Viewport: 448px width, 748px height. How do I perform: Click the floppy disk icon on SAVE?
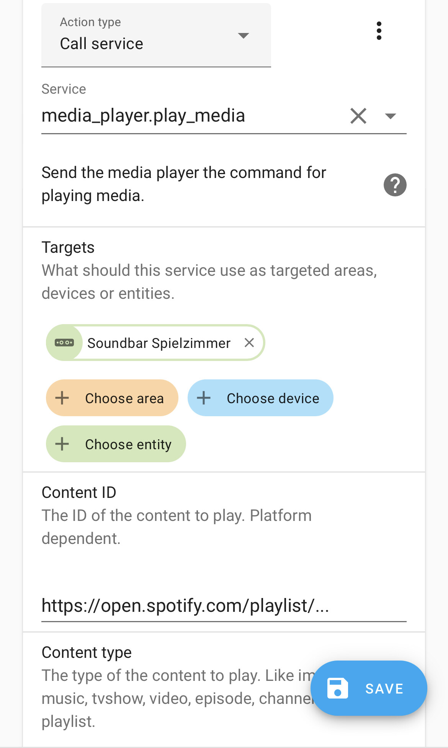pos(337,688)
